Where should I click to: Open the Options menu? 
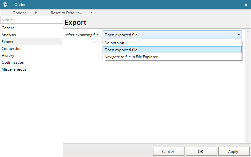click(19, 13)
